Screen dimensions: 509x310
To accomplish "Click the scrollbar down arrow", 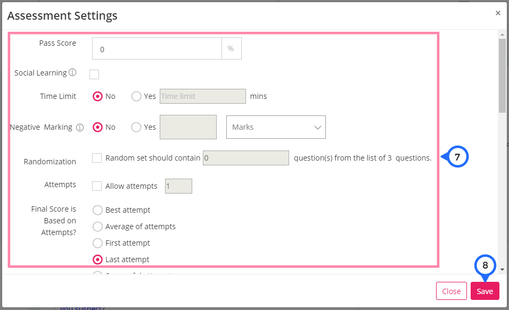I will pyautogui.click(x=502, y=269).
